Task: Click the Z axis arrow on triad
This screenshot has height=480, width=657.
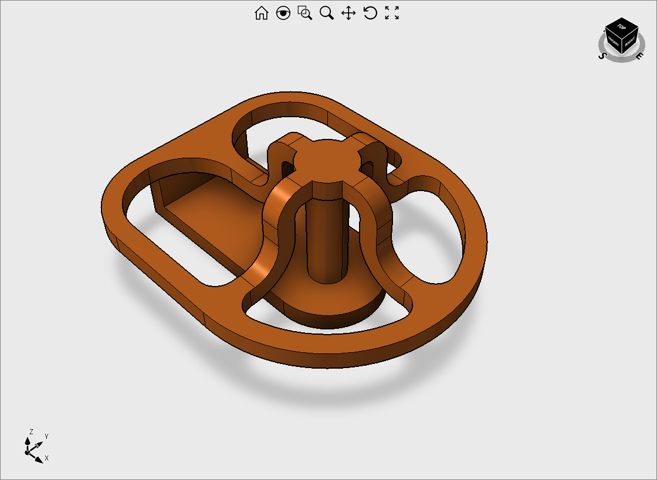Action: pyautogui.click(x=27, y=440)
